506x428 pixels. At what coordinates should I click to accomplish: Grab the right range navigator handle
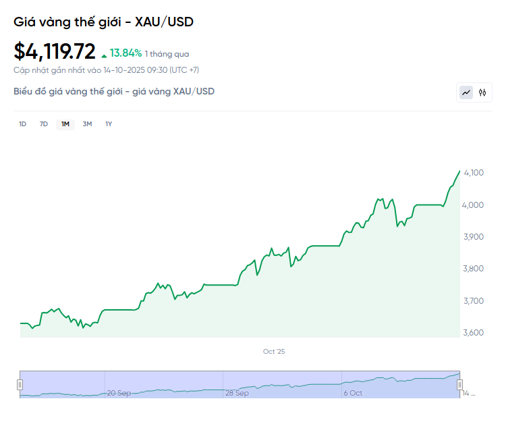(x=459, y=384)
